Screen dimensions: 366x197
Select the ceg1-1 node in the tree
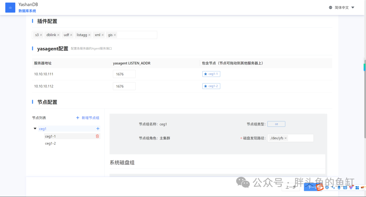50,136
